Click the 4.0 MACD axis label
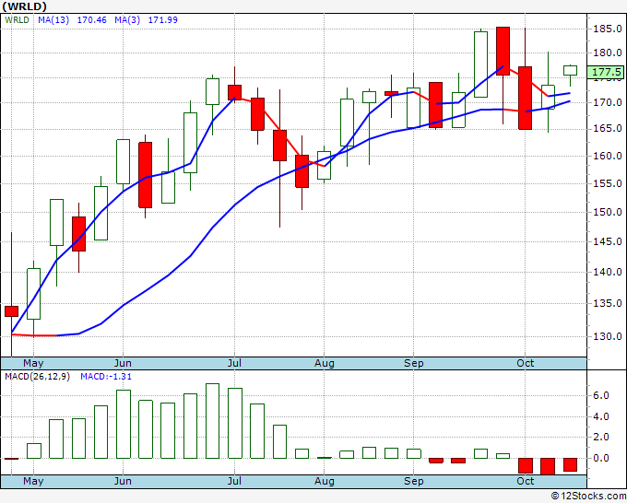627x503 pixels. click(601, 416)
